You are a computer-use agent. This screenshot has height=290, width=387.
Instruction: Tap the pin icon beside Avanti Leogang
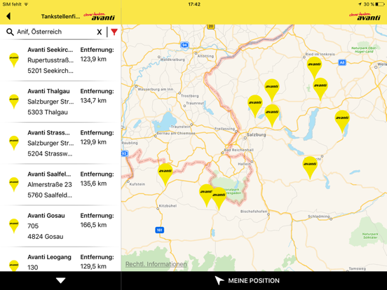click(x=14, y=265)
